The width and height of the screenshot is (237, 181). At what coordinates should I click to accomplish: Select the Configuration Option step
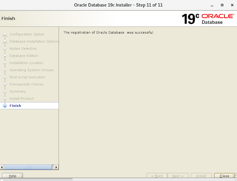27,34
